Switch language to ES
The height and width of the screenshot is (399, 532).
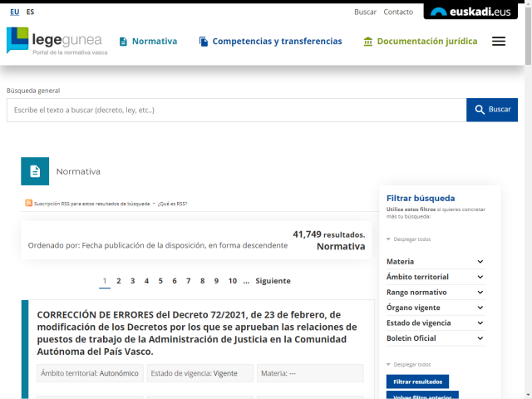pos(30,12)
